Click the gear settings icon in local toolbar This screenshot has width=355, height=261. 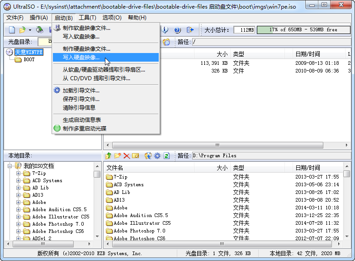coord(157,156)
